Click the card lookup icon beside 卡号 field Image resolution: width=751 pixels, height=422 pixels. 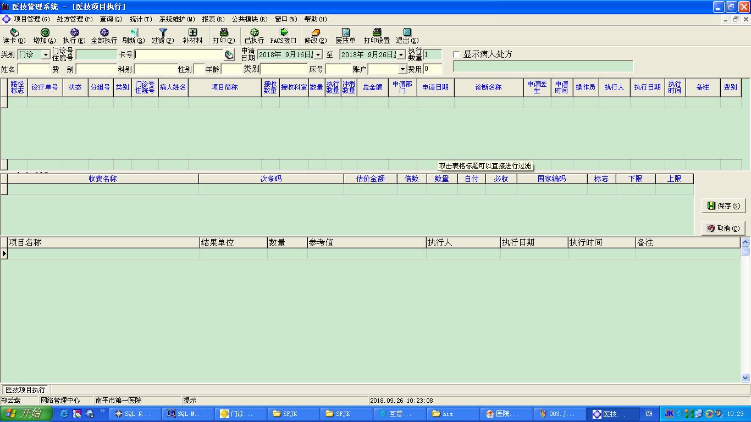coord(229,55)
